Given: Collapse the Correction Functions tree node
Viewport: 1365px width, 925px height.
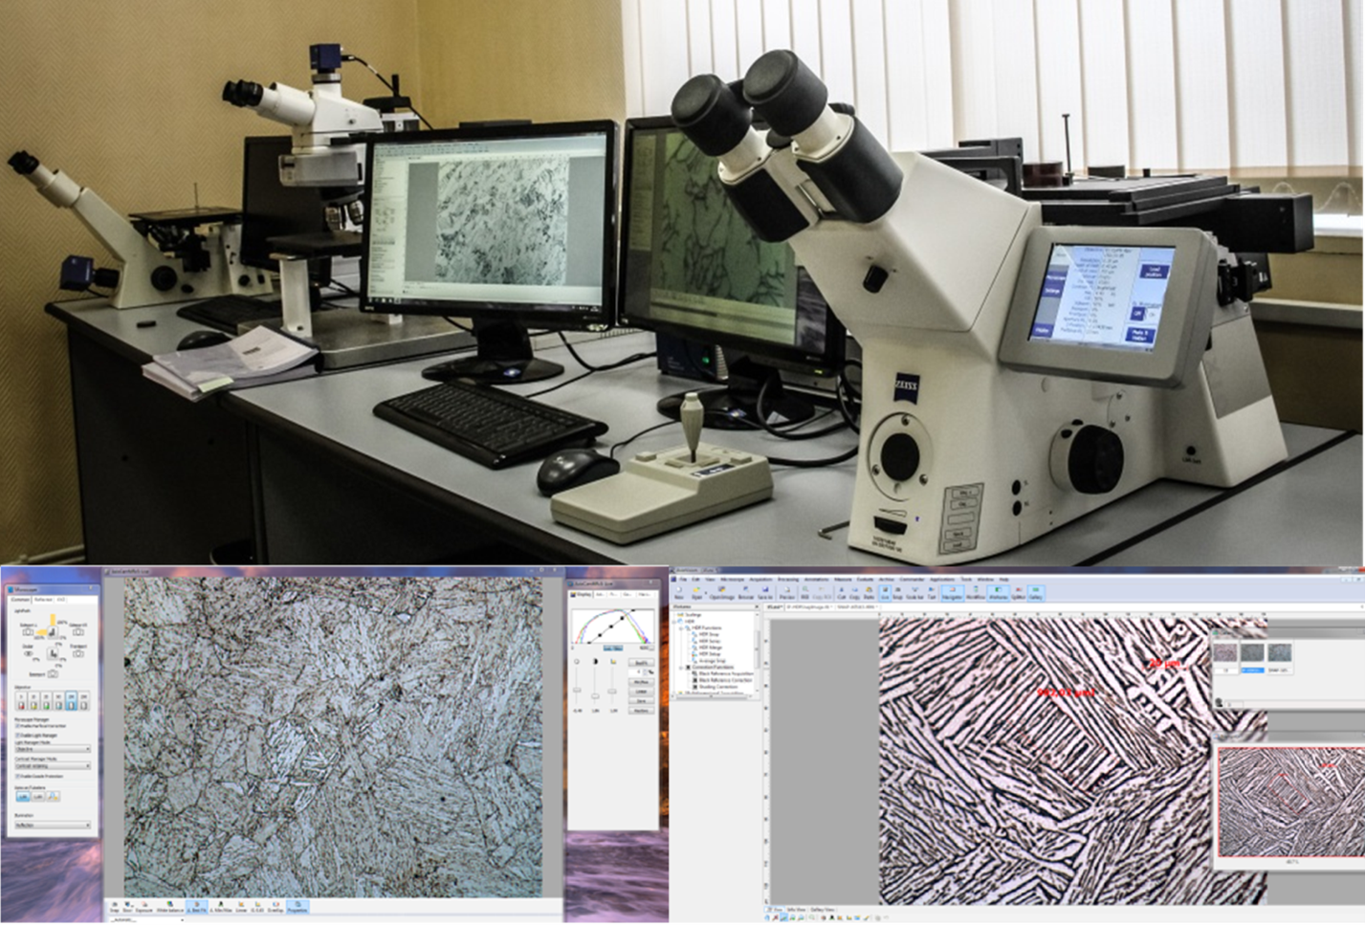Looking at the screenshot, I should click(x=681, y=668).
